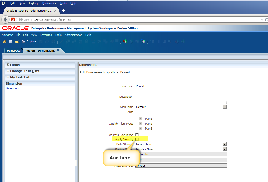Viewport: 268px width, 182px height.
Task: Click the grayed-out refresh arrows icon
Action: point(47,41)
